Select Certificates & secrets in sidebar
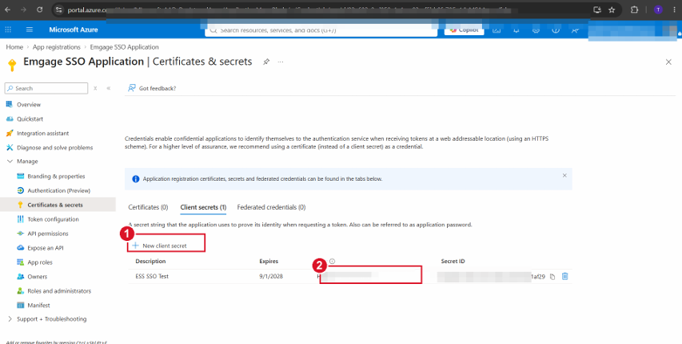682x344 pixels. (55, 205)
